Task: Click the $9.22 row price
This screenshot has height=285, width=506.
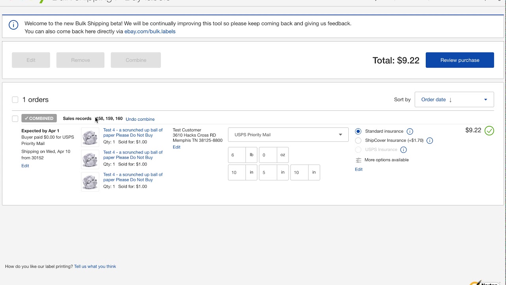Action: pyautogui.click(x=473, y=130)
